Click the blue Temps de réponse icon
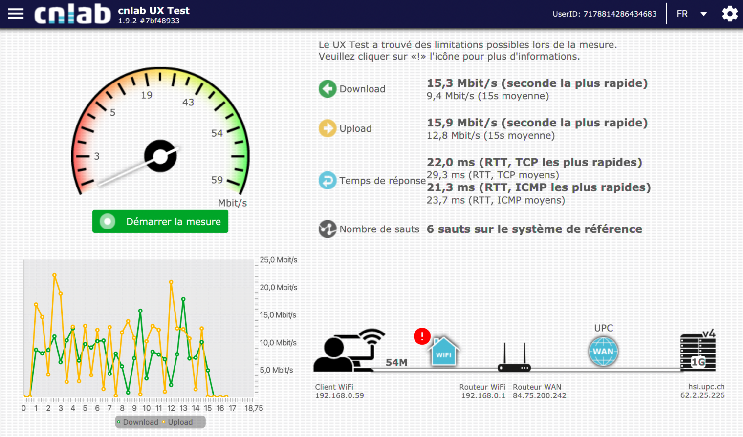The width and height of the screenshot is (743, 437). (328, 181)
